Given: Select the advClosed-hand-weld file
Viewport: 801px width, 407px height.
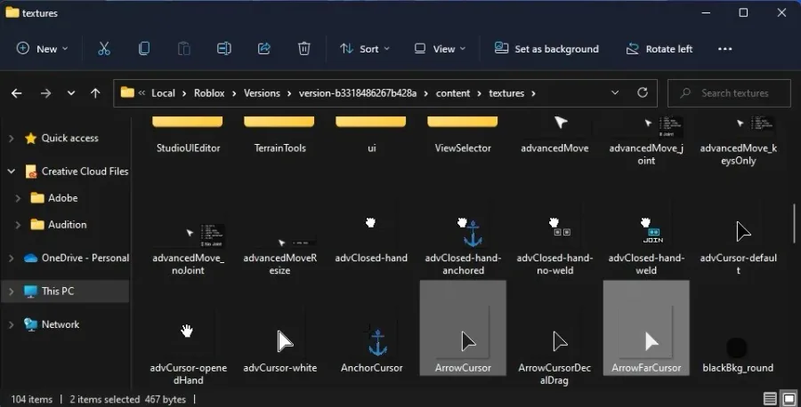Looking at the screenshot, I should tap(646, 246).
